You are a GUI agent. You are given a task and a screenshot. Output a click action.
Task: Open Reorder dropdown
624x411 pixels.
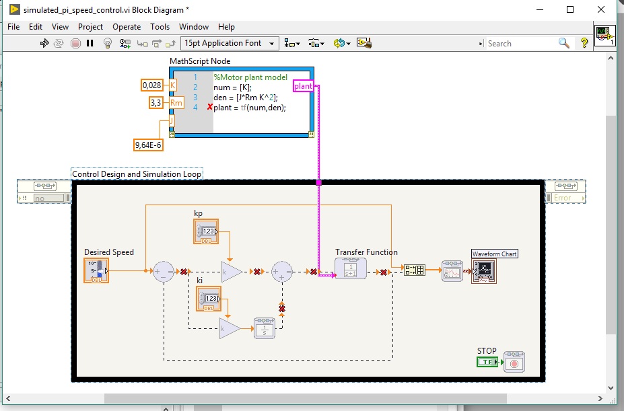[342, 43]
